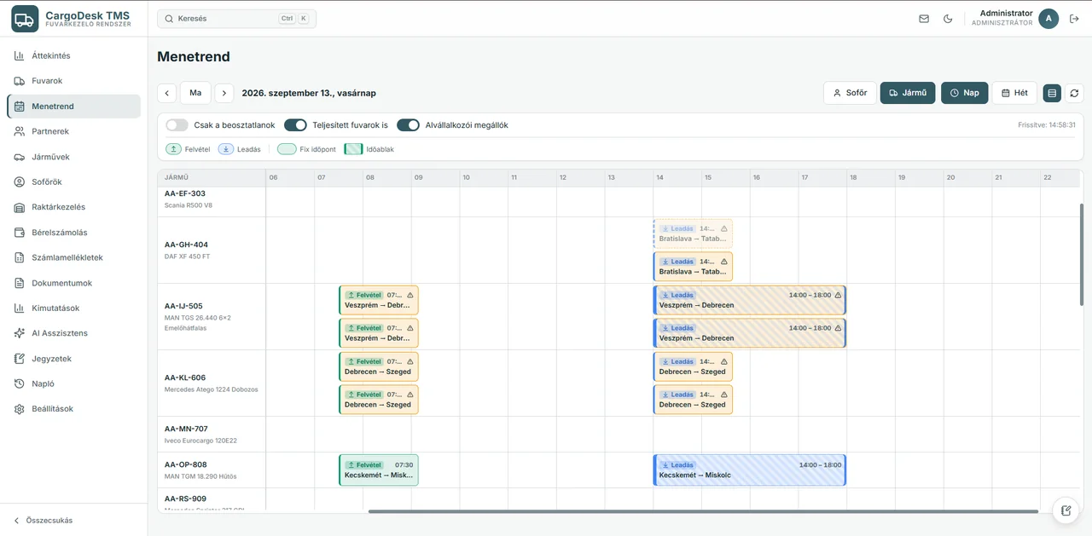Viewport: 1092px width, 536px height.
Task: Open Beállítások settings
Action: coord(73,409)
